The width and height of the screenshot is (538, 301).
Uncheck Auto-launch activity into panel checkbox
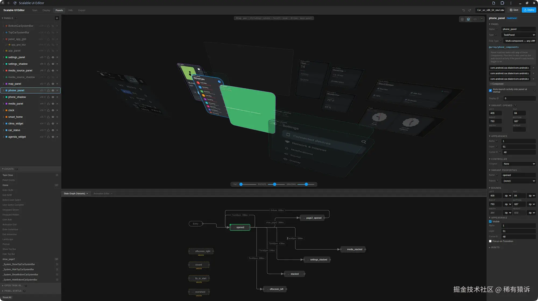(x=490, y=90)
